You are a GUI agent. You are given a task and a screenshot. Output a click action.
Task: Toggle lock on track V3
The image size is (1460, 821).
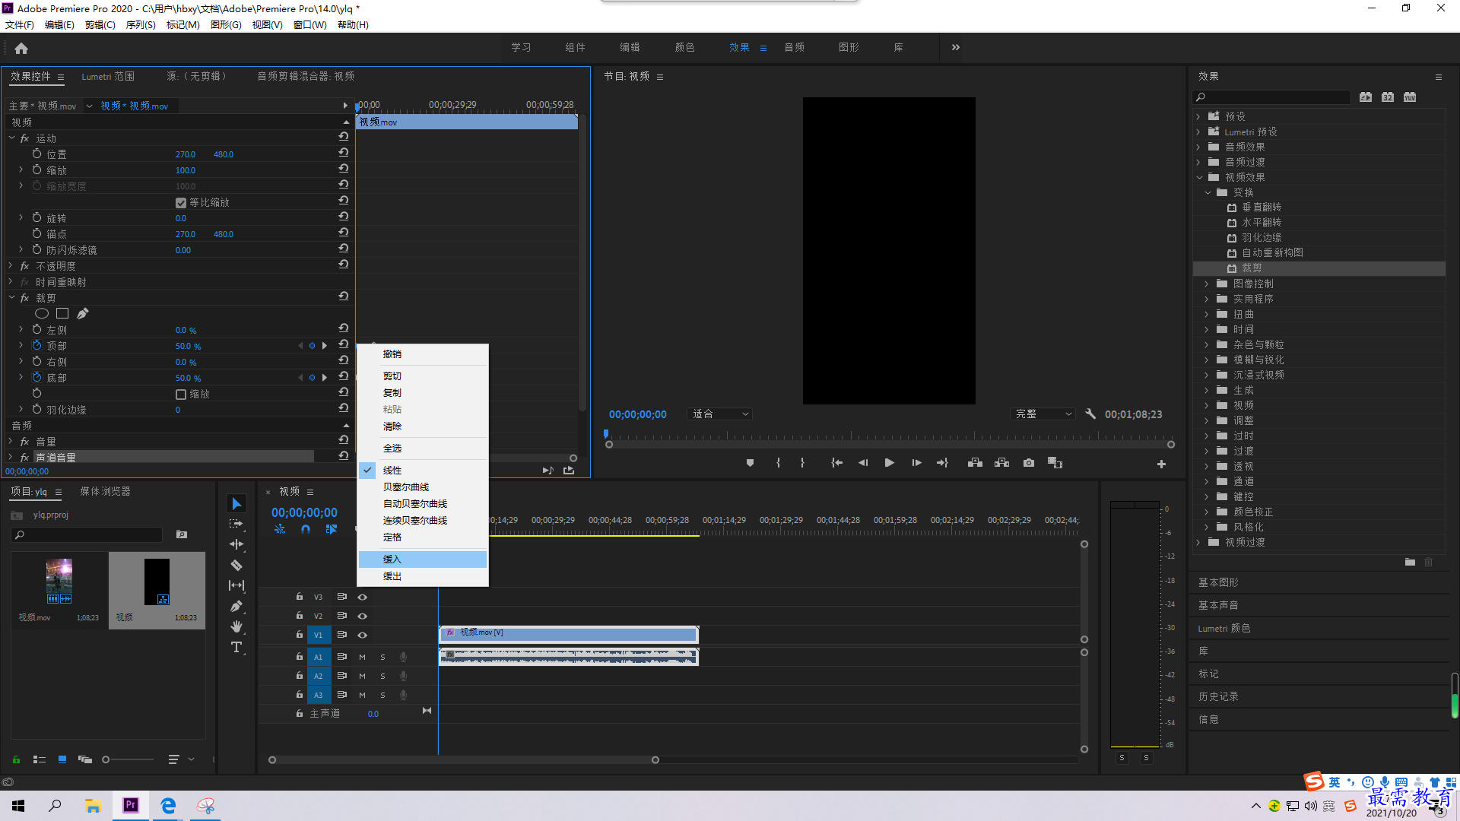tap(300, 597)
